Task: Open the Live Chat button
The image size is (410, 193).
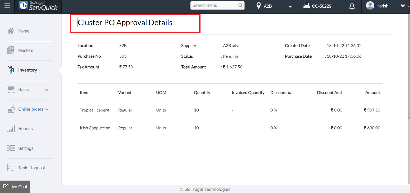Action: coord(15,187)
